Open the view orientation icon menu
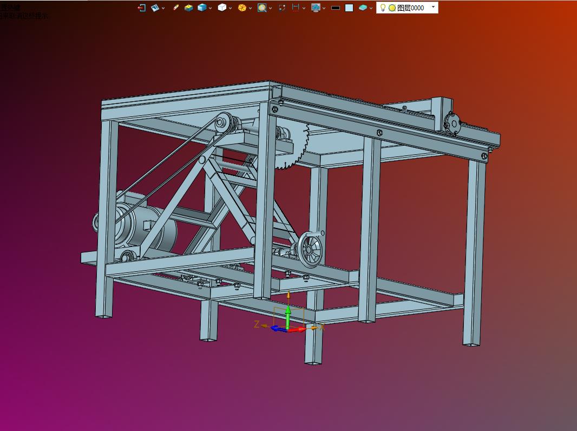Viewport: 577px width, 431px height. click(155, 8)
